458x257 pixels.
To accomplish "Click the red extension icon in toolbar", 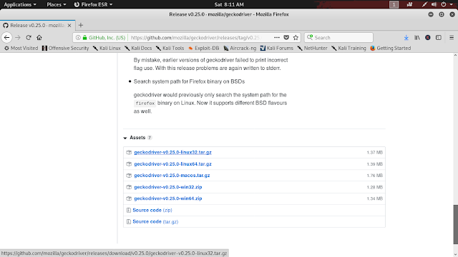I will coord(428,38).
